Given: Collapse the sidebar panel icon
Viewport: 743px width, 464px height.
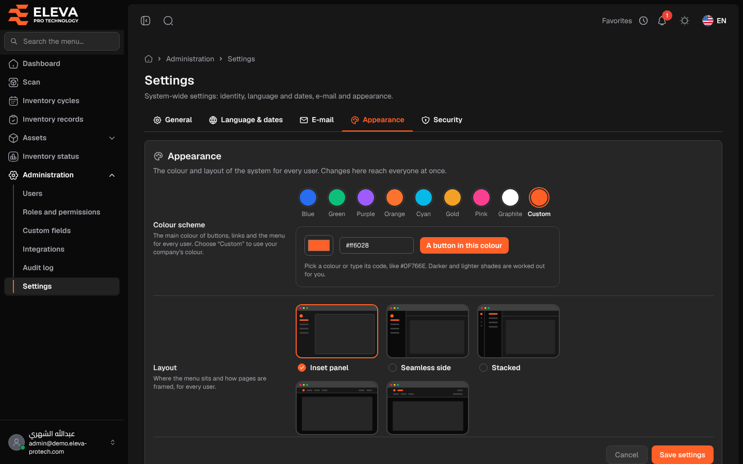Looking at the screenshot, I should pos(146,21).
